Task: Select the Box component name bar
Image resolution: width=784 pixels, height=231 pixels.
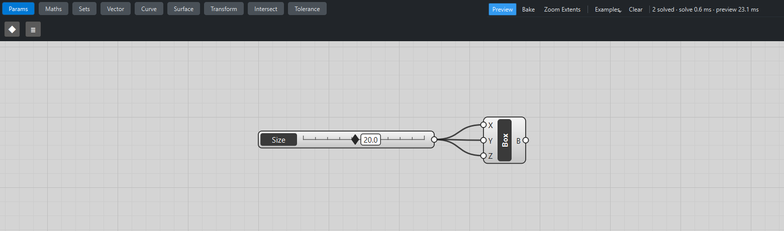Action: (x=505, y=140)
